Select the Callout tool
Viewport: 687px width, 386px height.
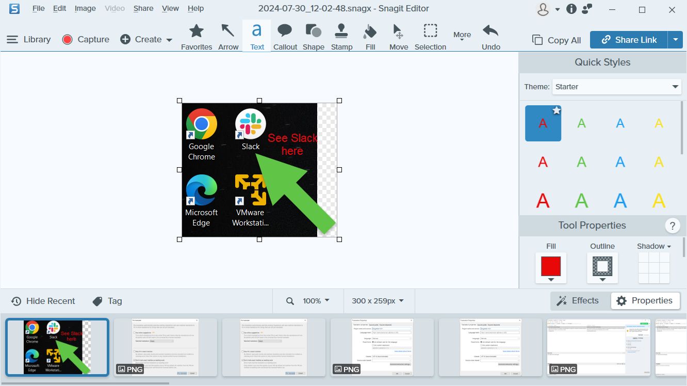[x=285, y=37]
